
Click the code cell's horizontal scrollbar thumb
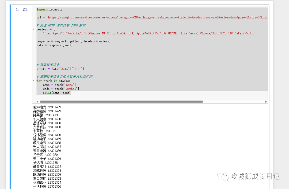[x=121, y=102]
